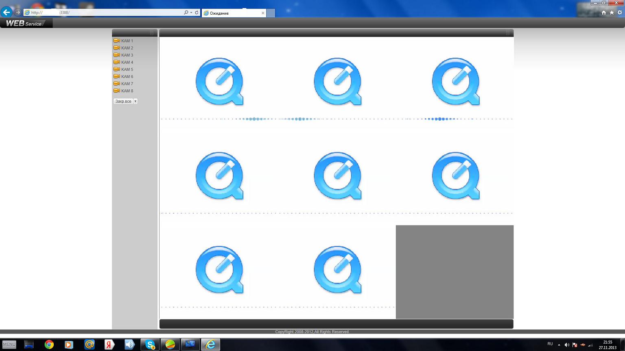625x351 pixels.
Task: Click the camera icon beside КАМ 2
Action: [x=117, y=48]
